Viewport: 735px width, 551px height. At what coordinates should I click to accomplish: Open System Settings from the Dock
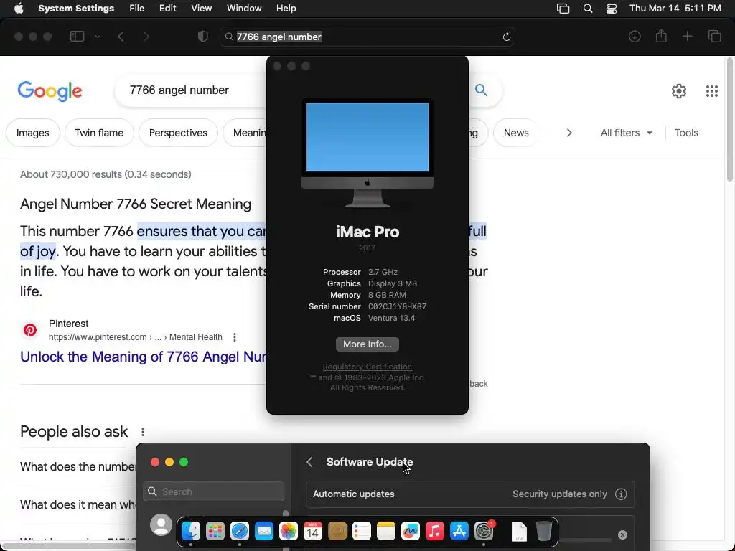point(484,532)
